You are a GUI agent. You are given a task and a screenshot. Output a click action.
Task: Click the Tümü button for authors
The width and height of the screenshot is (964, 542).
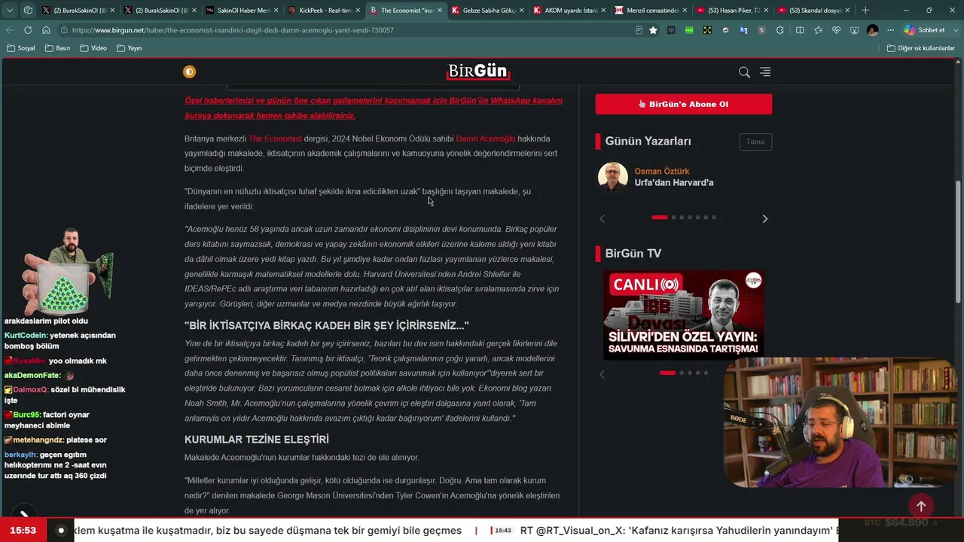tap(755, 142)
